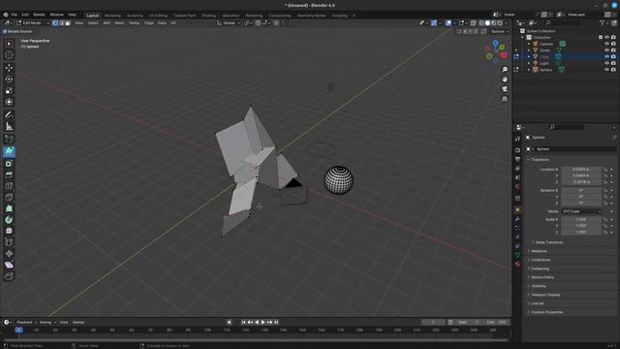Activate the Transform tool
The height and width of the screenshot is (349, 620).
click(9, 102)
